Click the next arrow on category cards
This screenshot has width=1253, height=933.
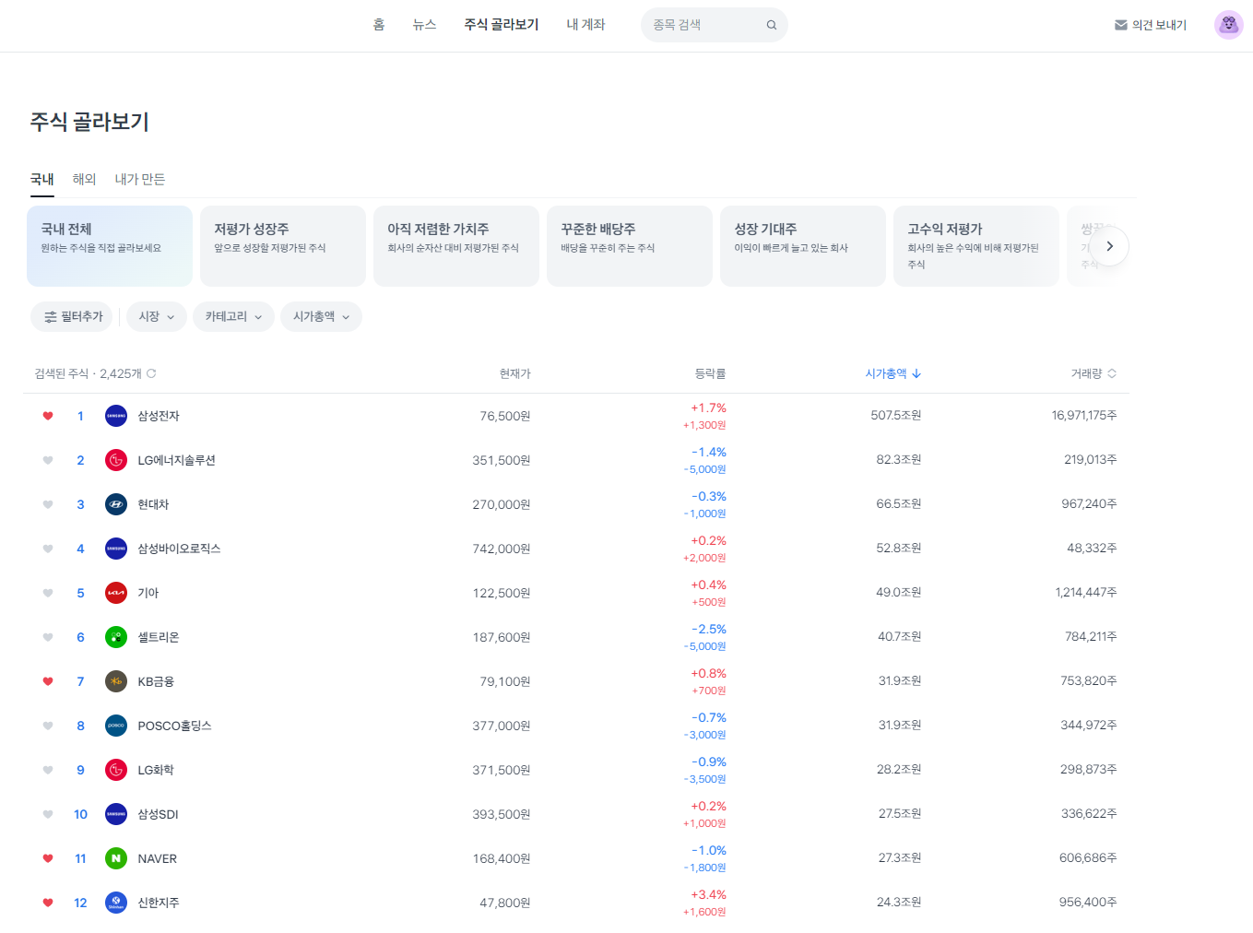click(1109, 246)
